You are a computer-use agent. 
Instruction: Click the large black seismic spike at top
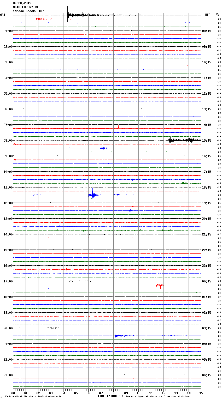tap(68, 14)
